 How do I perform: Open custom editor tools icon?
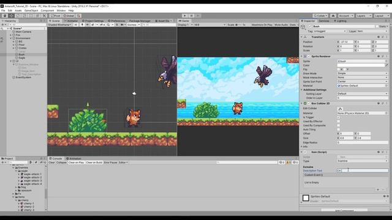[44, 16]
